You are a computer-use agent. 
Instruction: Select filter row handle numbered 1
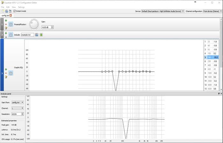coord(2,24)
